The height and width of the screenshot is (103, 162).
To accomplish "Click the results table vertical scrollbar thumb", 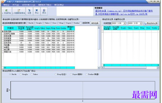I will pyautogui.click(x=99, y=39).
